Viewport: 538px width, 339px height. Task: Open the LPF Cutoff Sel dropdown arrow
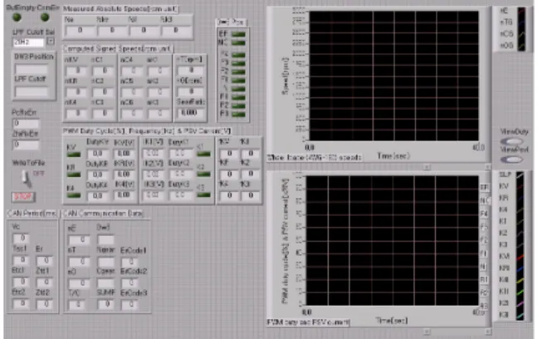[51, 42]
